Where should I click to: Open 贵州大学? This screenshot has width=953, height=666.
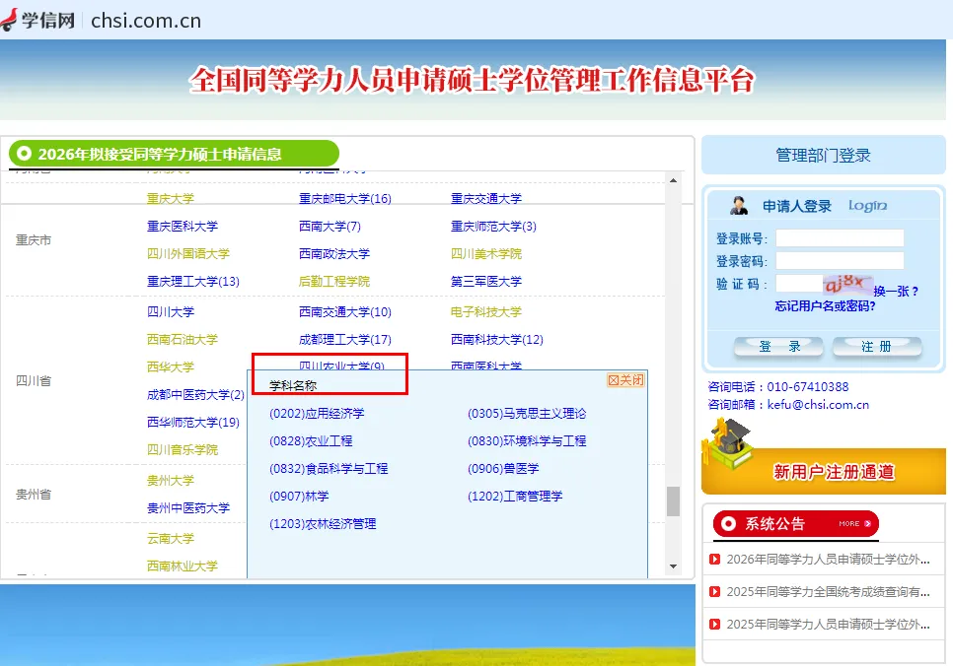tap(171, 480)
